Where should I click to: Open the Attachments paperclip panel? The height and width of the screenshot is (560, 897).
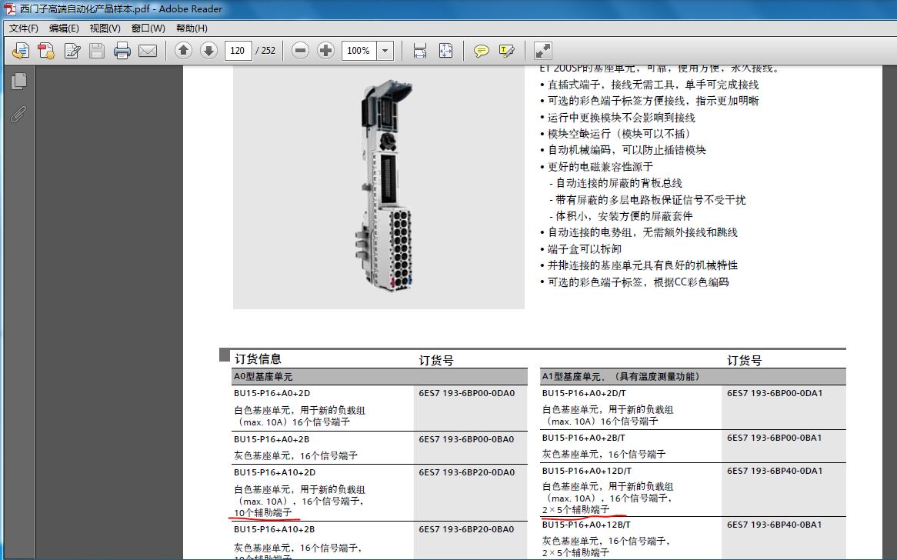(x=18, y=115)
